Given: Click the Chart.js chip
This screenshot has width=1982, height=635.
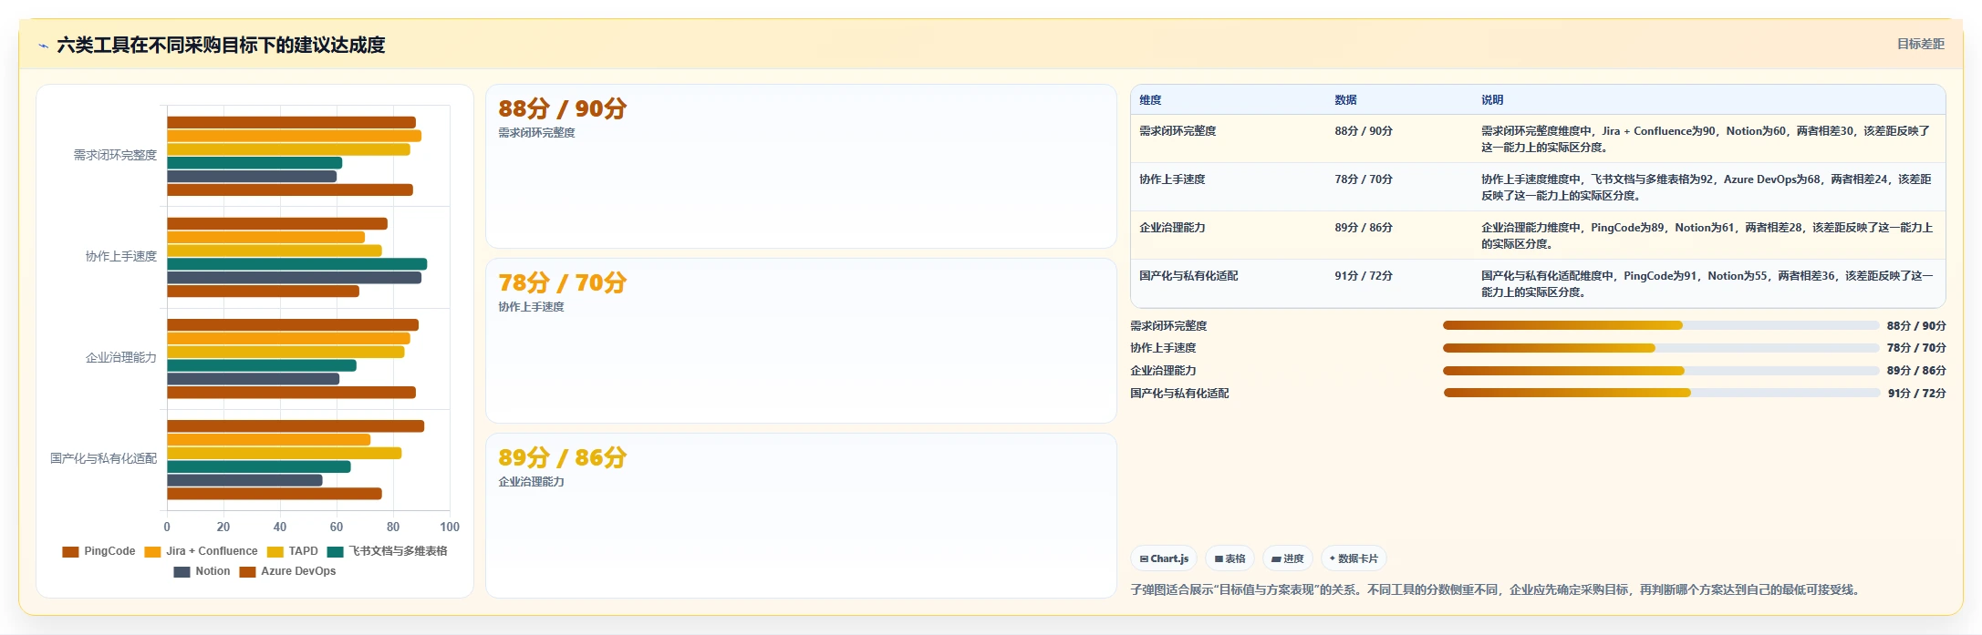Looking at the screenshot, I should (x=1164, y=558).
